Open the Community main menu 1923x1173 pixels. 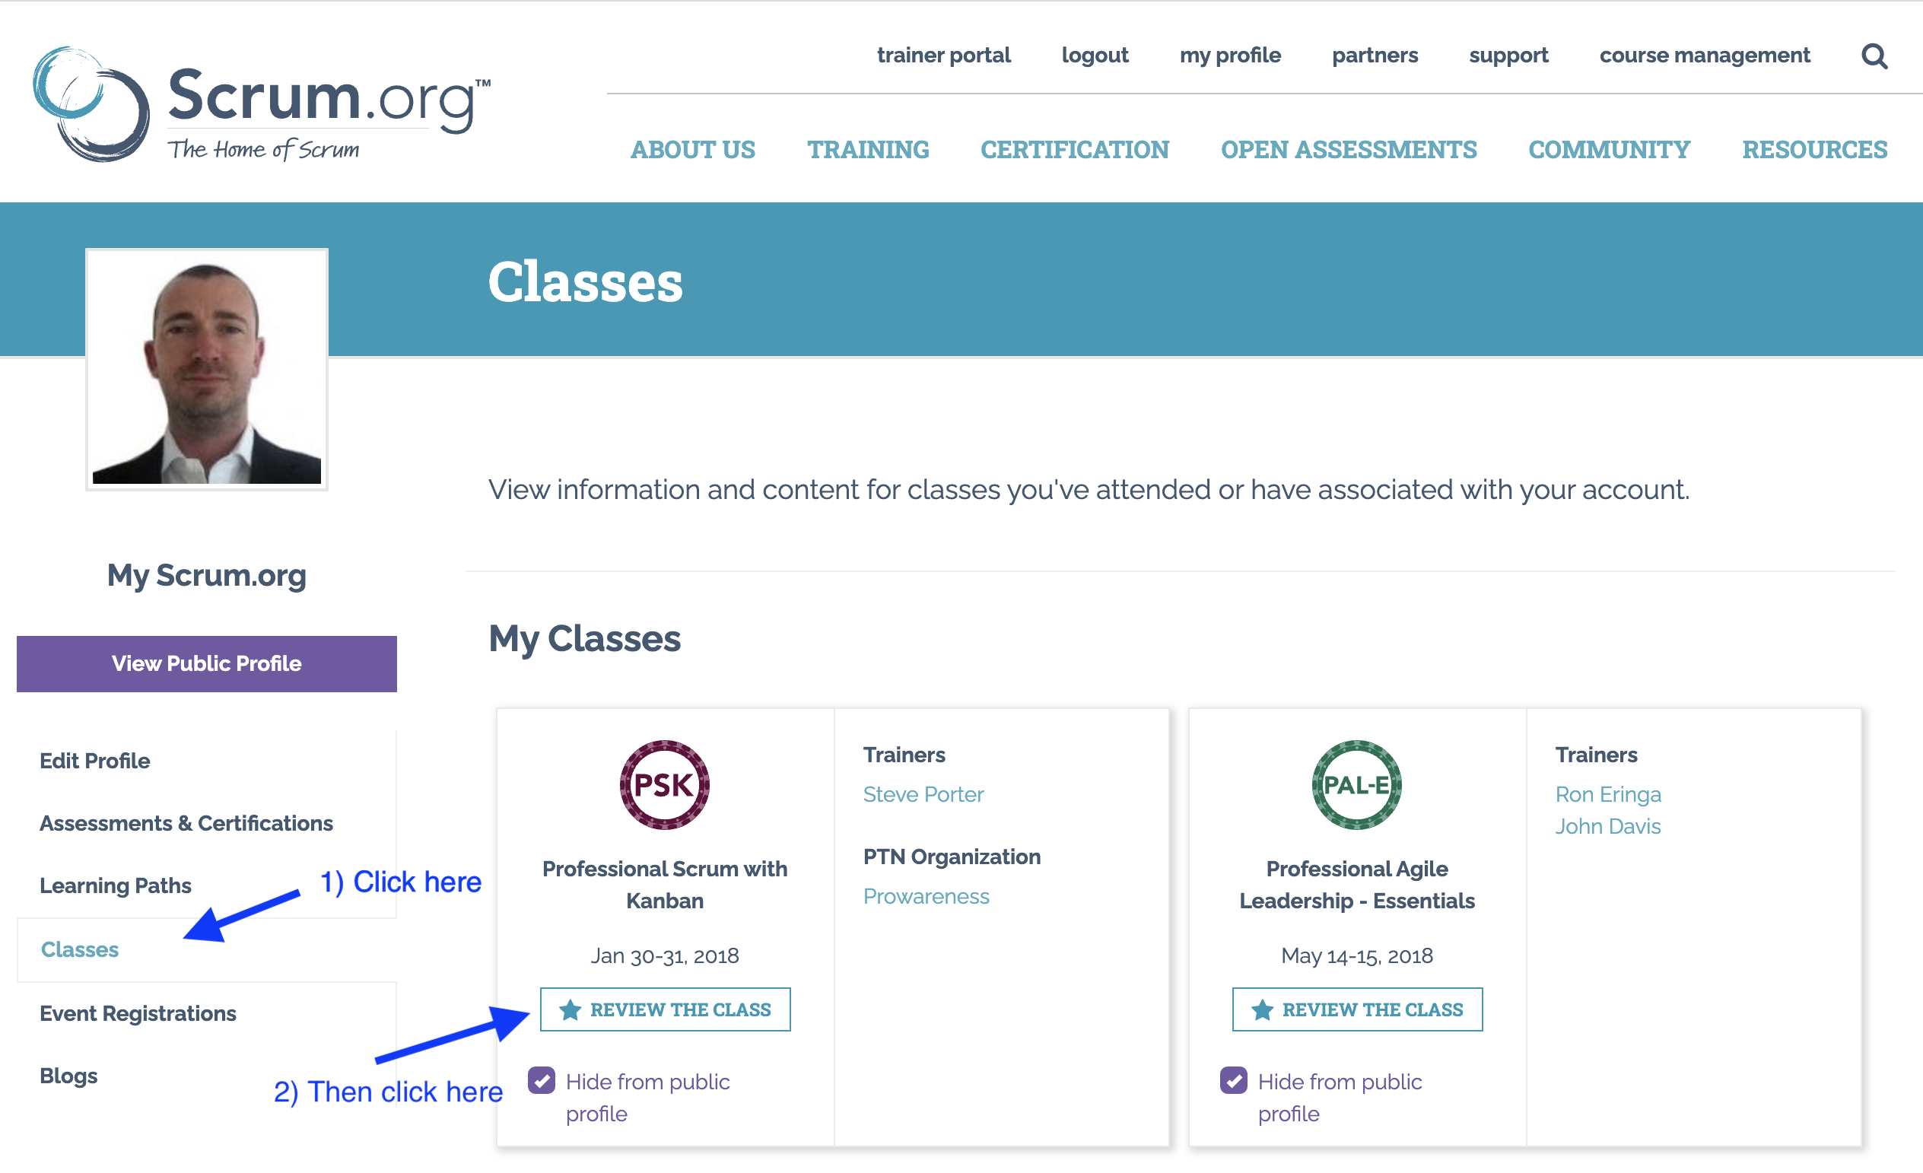1610,150
